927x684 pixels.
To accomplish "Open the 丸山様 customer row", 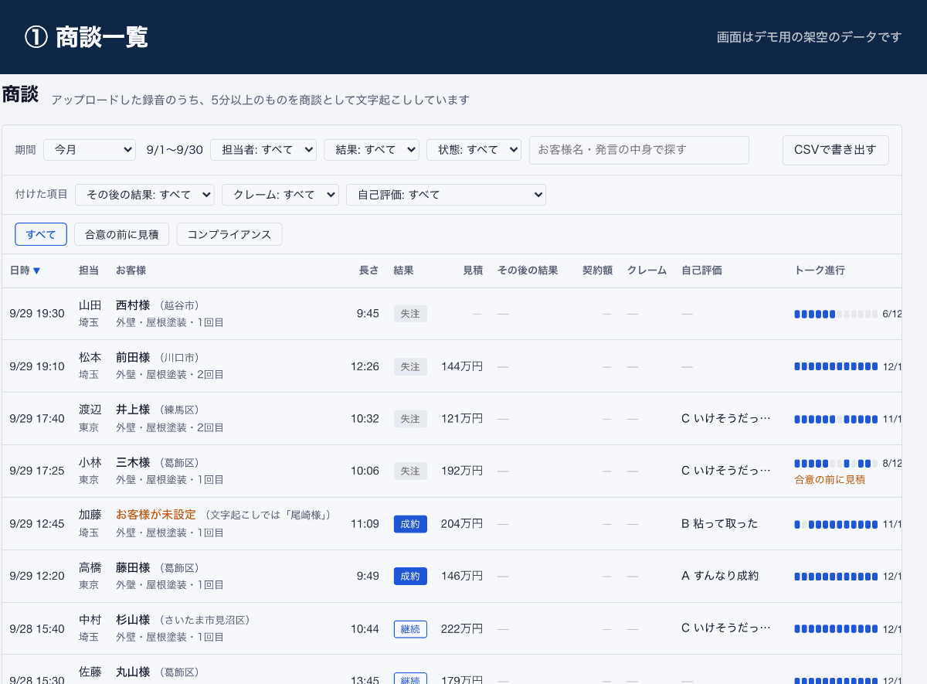I will [452, 670].
